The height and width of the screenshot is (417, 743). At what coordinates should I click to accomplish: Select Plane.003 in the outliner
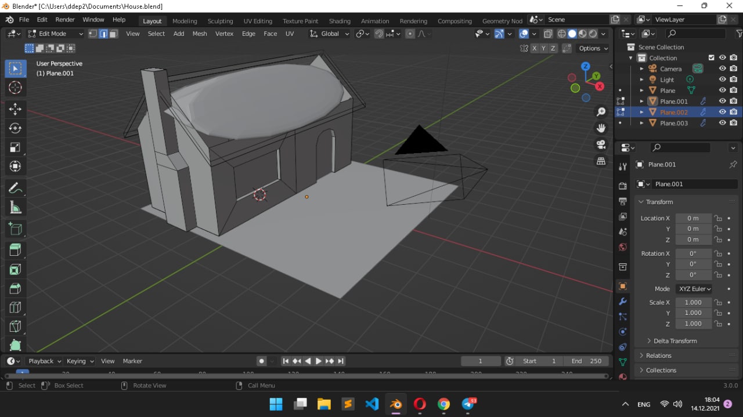pyautogui.click(x=673, y=123)
